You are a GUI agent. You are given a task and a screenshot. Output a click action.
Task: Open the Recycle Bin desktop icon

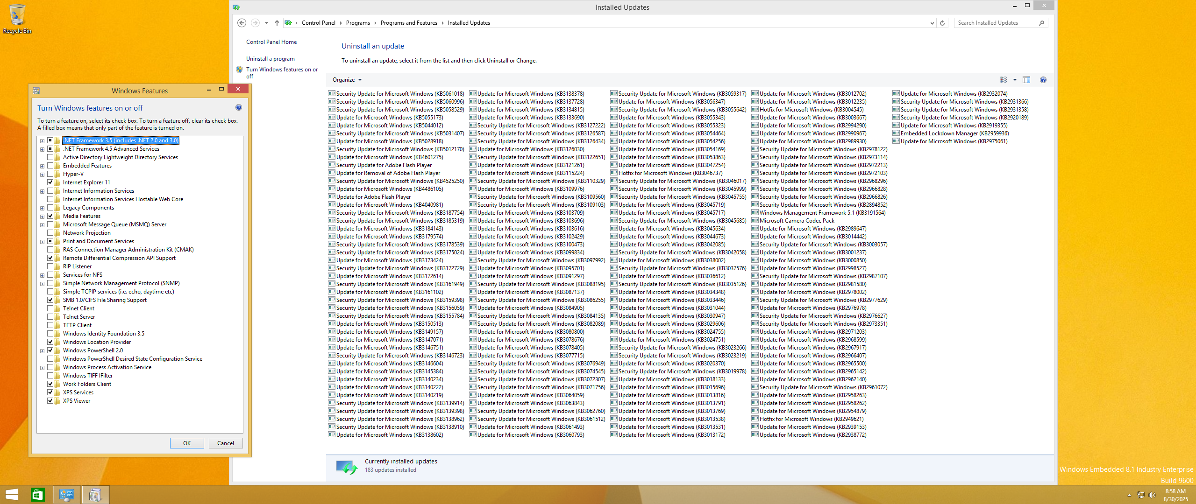[17, 19]
